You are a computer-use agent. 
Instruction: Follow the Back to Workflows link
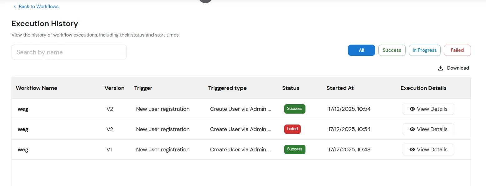38,6
